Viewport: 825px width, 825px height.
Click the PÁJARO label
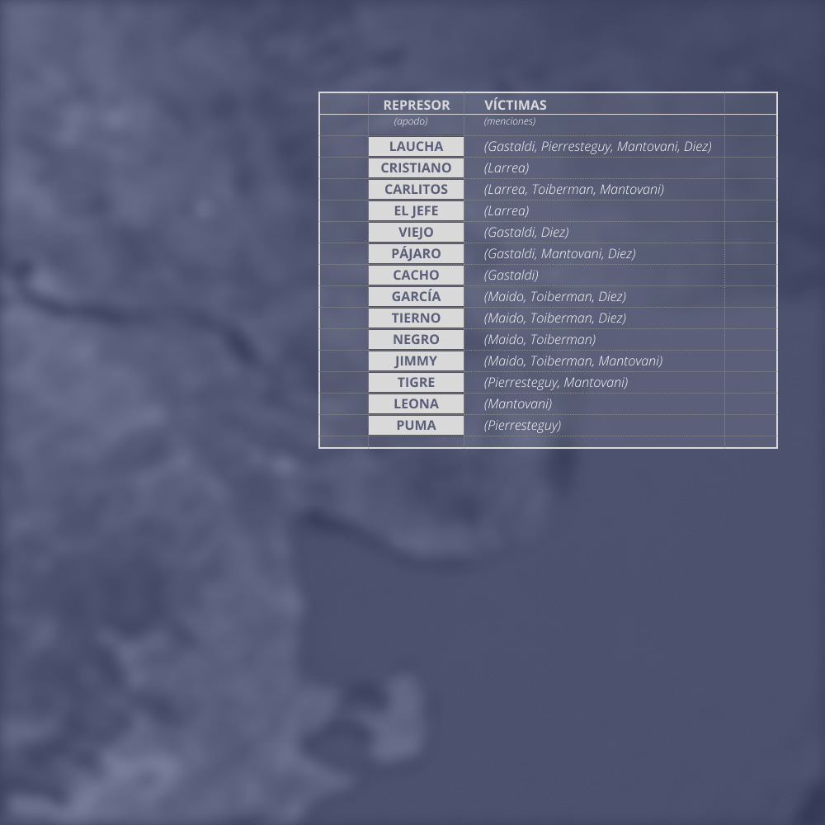pos(416,253)
